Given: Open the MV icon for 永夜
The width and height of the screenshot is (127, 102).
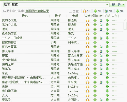Looking at the screenshot, I should click(x=101, y=73).
